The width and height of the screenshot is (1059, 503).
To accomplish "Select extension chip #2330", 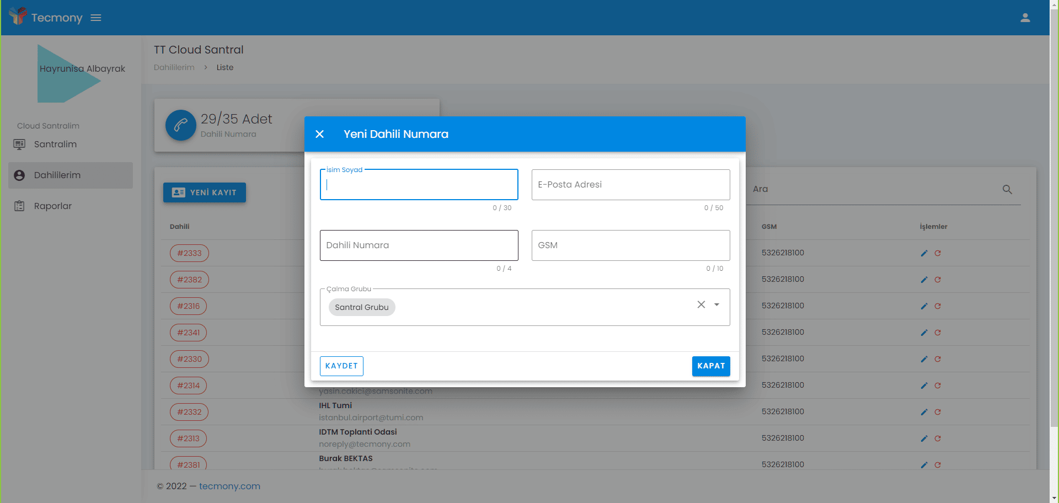I will click(189, 359).
